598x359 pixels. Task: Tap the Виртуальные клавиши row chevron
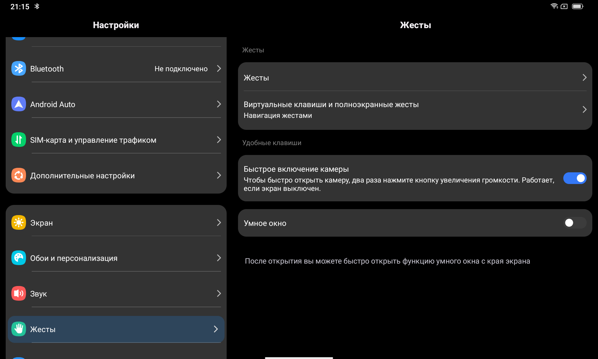pyautogui.click(x=585, y=109)
